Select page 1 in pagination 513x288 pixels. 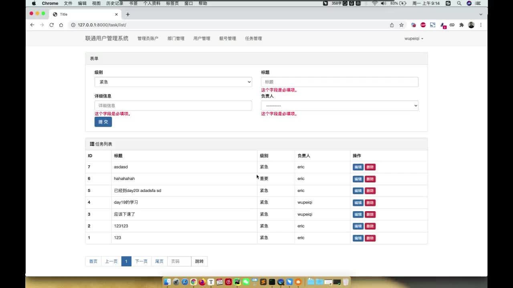click(126, 262)
